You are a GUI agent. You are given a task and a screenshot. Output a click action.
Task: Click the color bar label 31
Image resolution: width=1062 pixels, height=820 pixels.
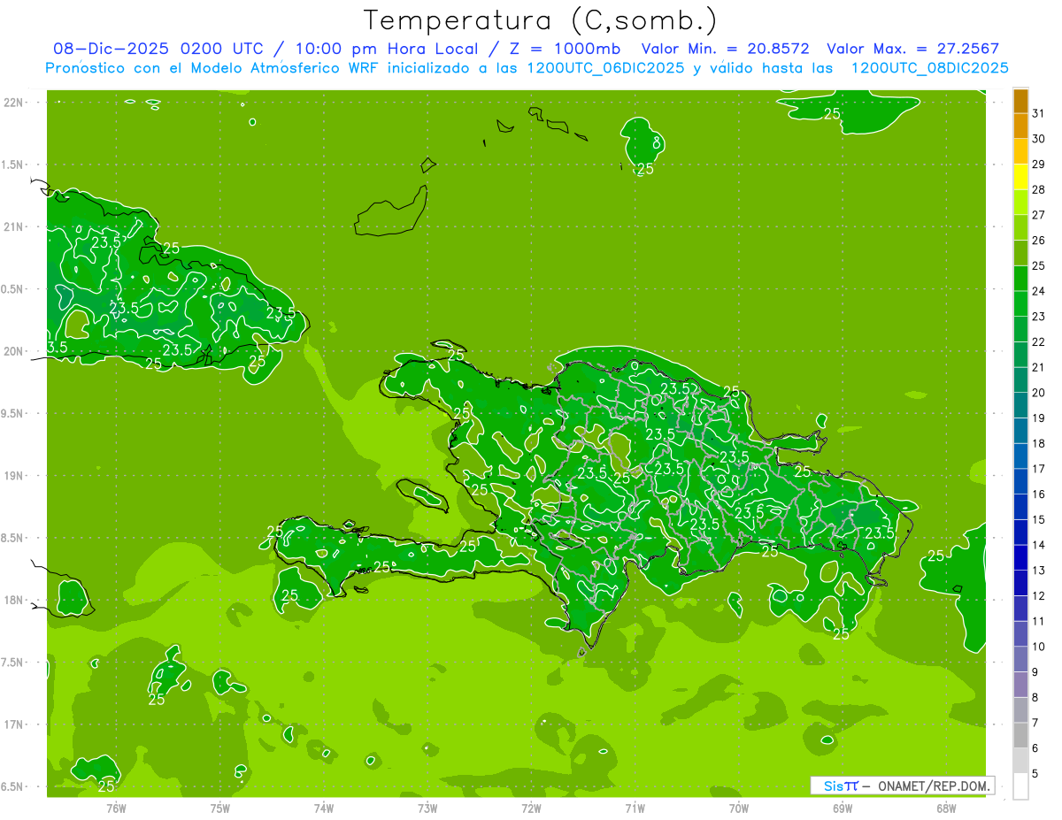pos(1039,113)
